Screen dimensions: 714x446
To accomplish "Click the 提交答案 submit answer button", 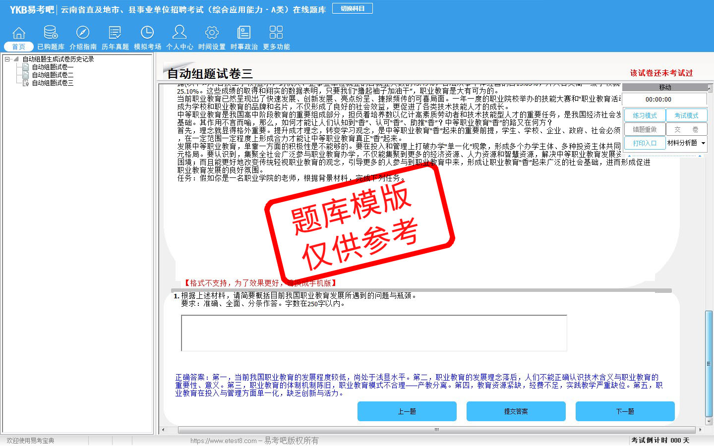I will click(516, 411).
